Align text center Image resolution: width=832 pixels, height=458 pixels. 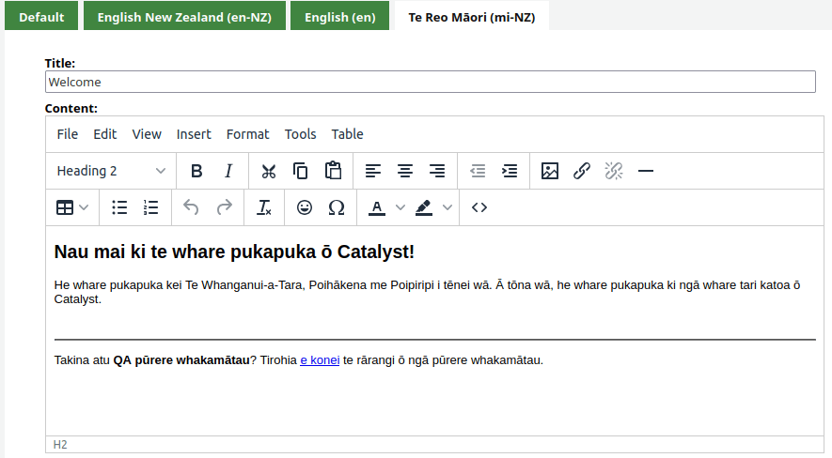point(405,171)
